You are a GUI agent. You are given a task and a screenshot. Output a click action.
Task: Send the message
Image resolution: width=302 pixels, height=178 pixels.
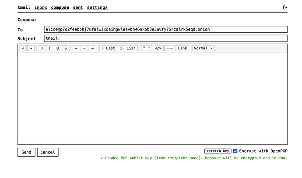click(26, 152)
